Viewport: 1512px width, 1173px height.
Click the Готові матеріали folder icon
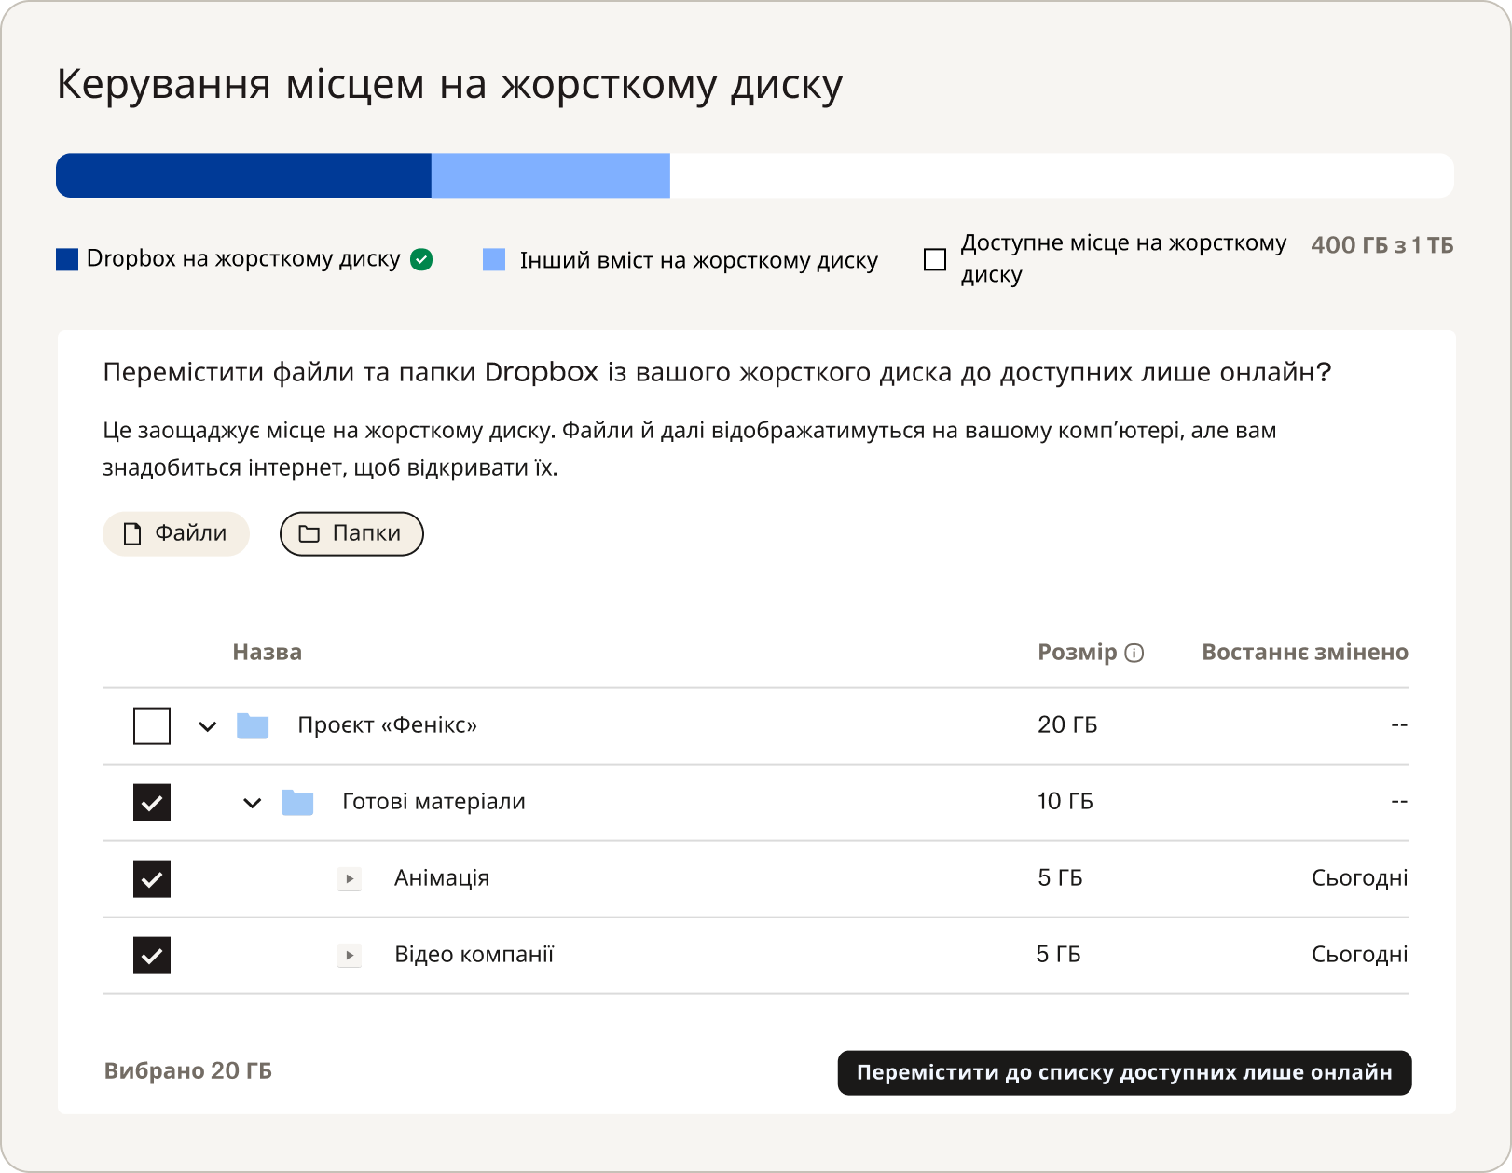point(297,802)
